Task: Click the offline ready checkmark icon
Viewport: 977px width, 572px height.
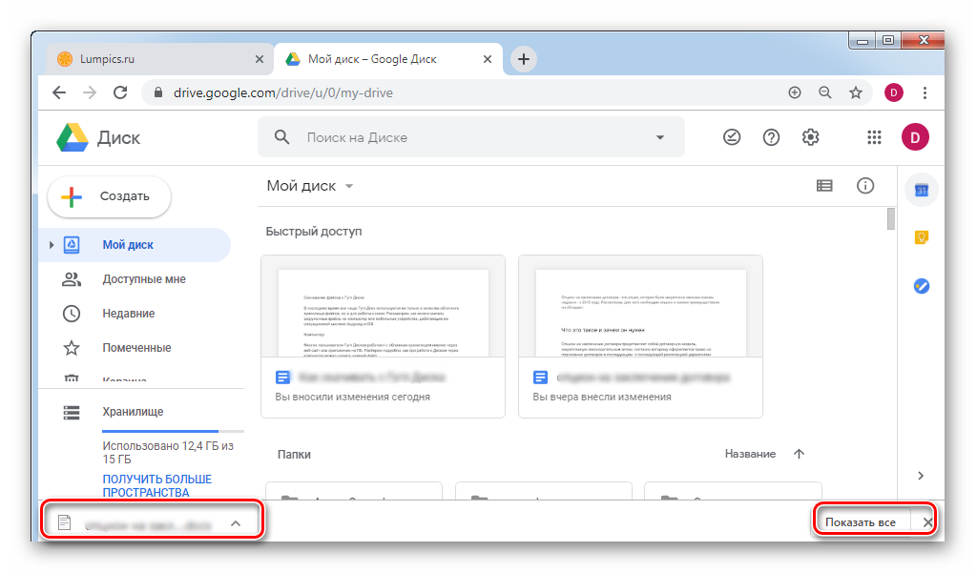Action: (732, 137)
